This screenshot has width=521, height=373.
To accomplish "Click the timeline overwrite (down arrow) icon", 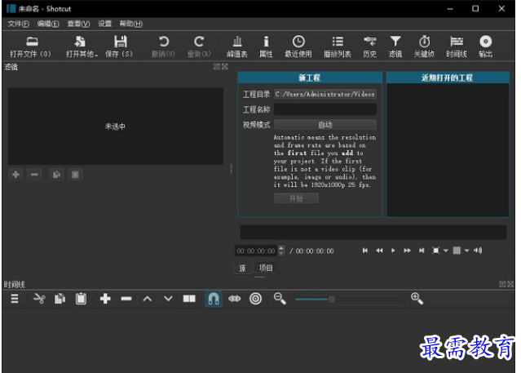I will click(x=168, y=299).
